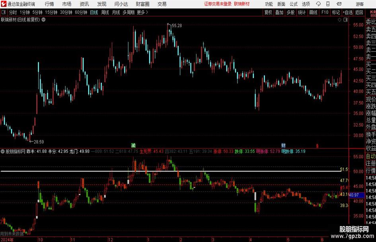Click 生死界: 45.43 indicator value
Viewport: 376px width, 242px height.
pyautogui.click(x=152, y=151)
